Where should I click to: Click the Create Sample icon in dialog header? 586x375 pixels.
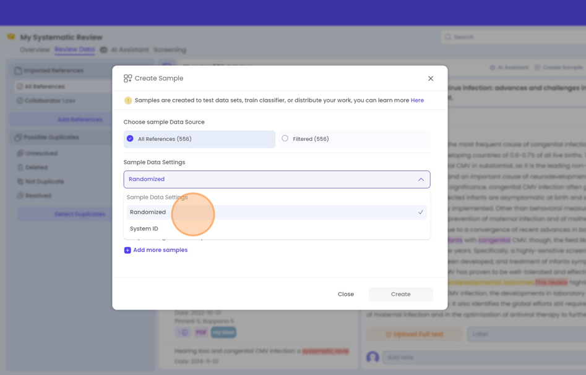pyautogui.click(x=127, y=78)
